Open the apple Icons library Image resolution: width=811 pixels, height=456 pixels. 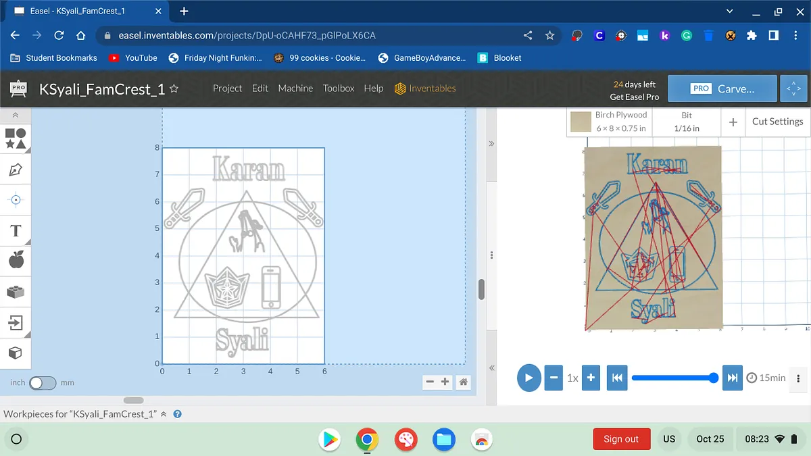point(16,259)
